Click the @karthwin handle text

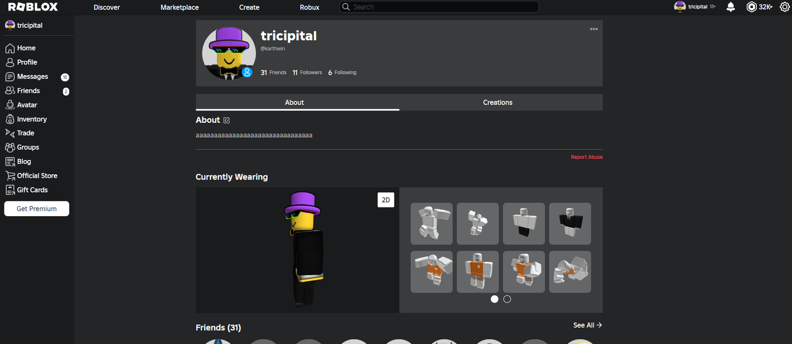[x=272, y=48]
